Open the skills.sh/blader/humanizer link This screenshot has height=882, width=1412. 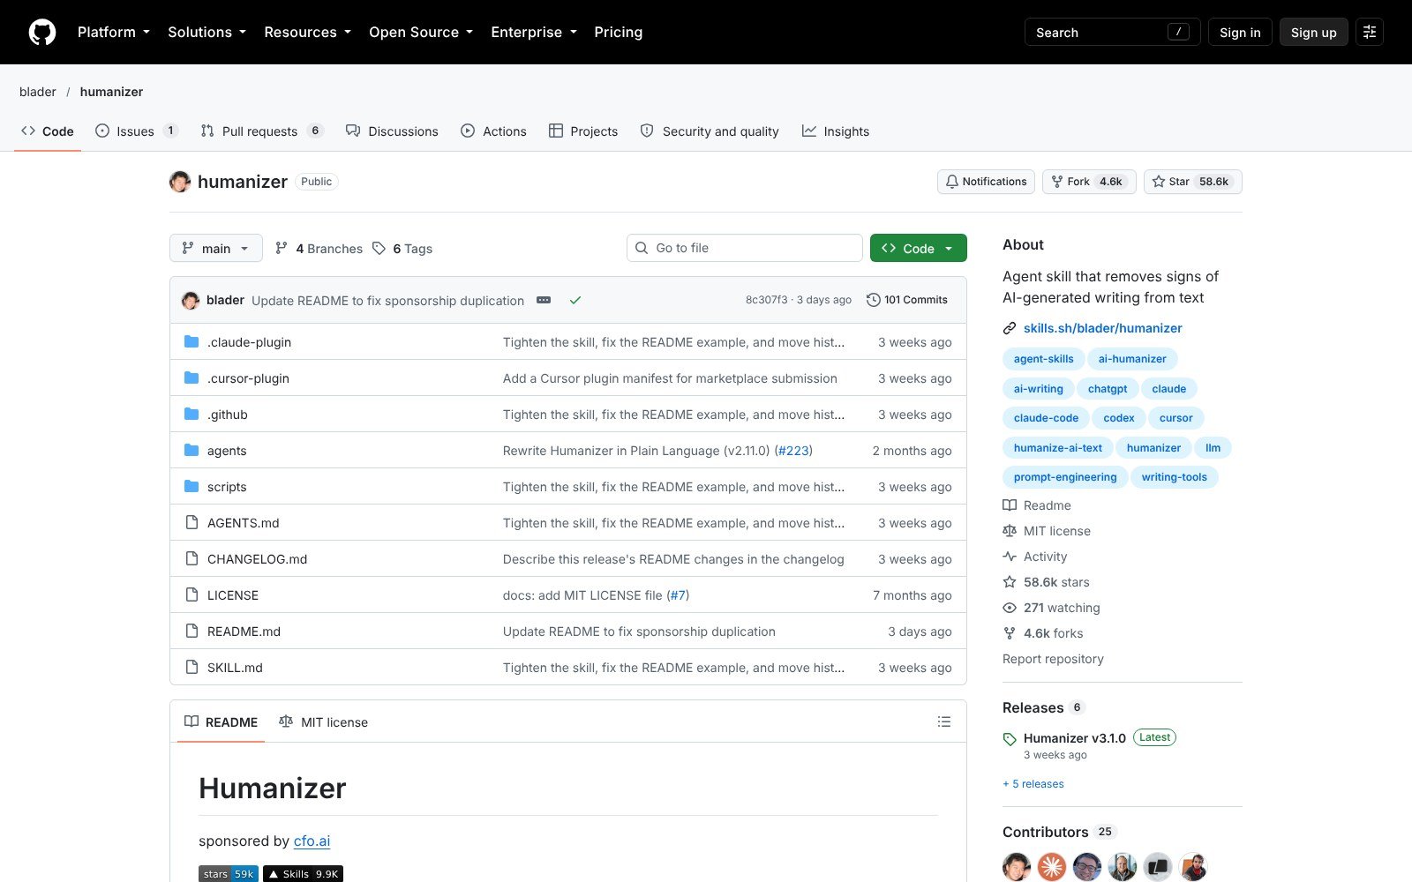(1102, 328)
